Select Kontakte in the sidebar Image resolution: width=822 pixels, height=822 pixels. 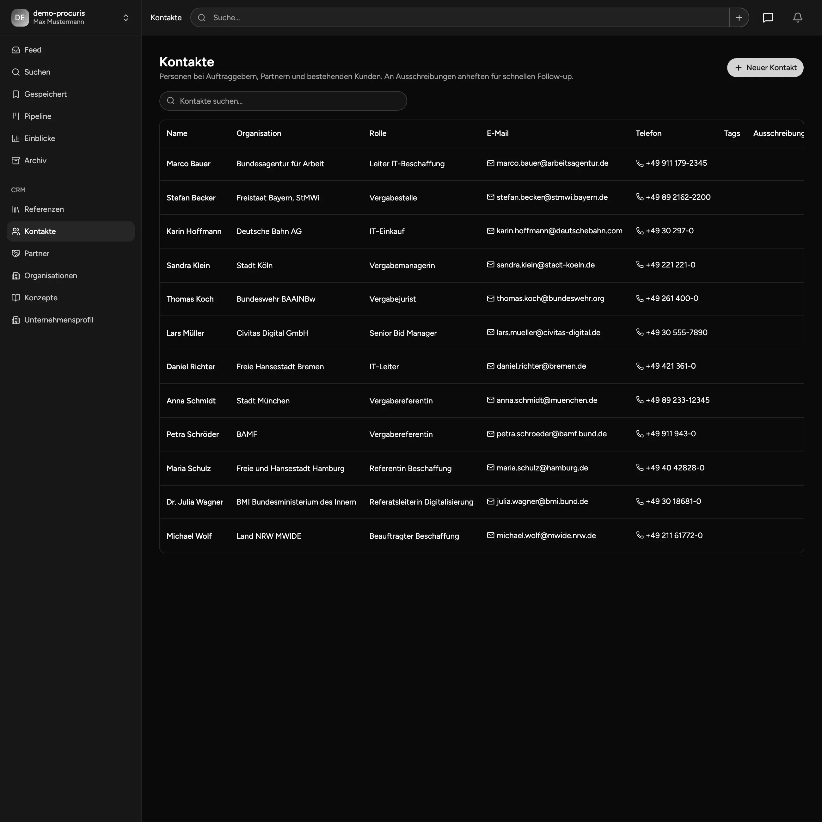tap(71, 231)
